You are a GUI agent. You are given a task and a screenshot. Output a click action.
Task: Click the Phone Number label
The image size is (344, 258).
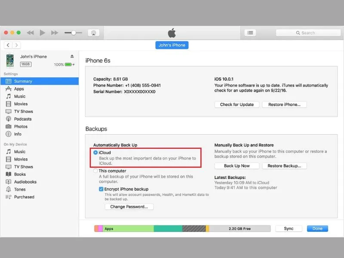pyautogui.click(x=108, y=85)
